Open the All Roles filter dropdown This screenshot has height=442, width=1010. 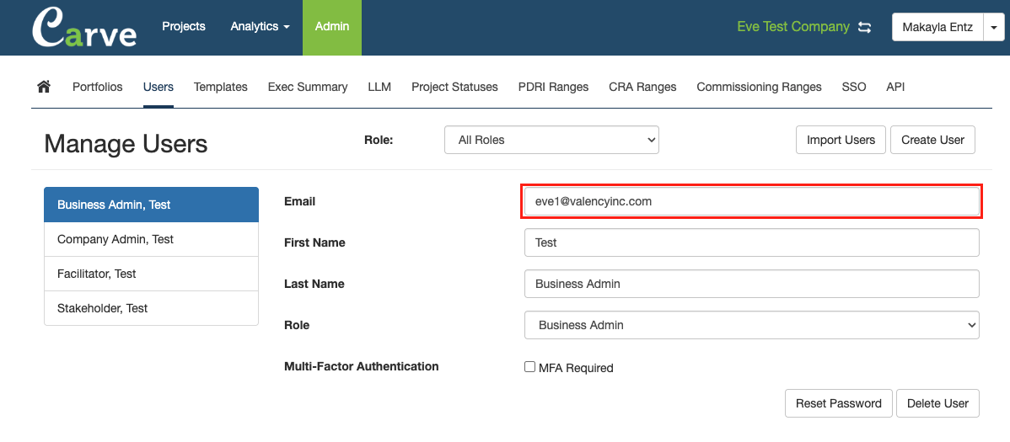coord(551,141)
